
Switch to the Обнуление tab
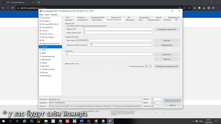[x=130, y=20]
